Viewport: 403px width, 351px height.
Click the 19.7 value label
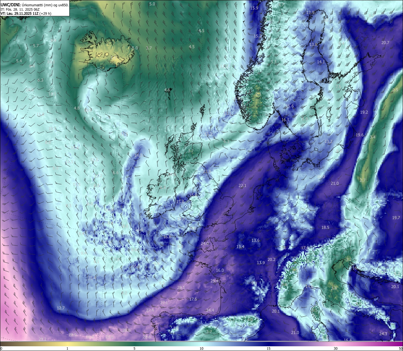[x=396, y=218]
